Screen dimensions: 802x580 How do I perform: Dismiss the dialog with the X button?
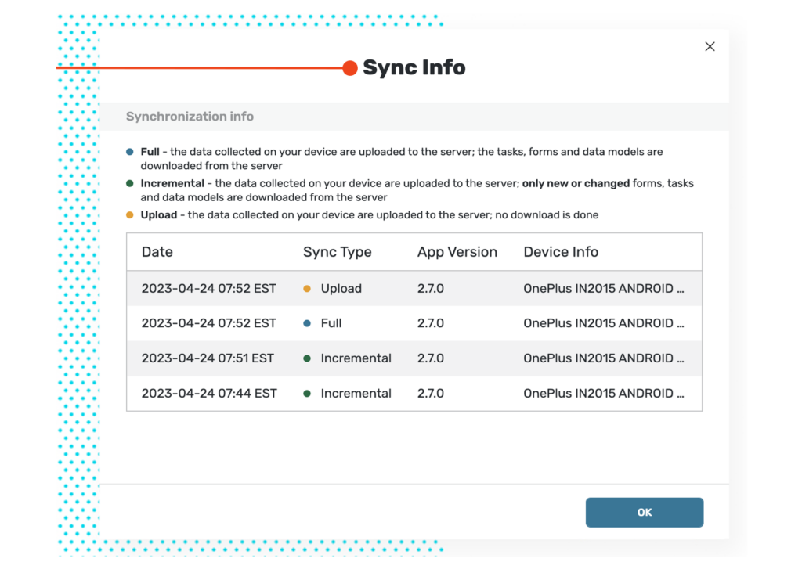click(x=710, y=46)
